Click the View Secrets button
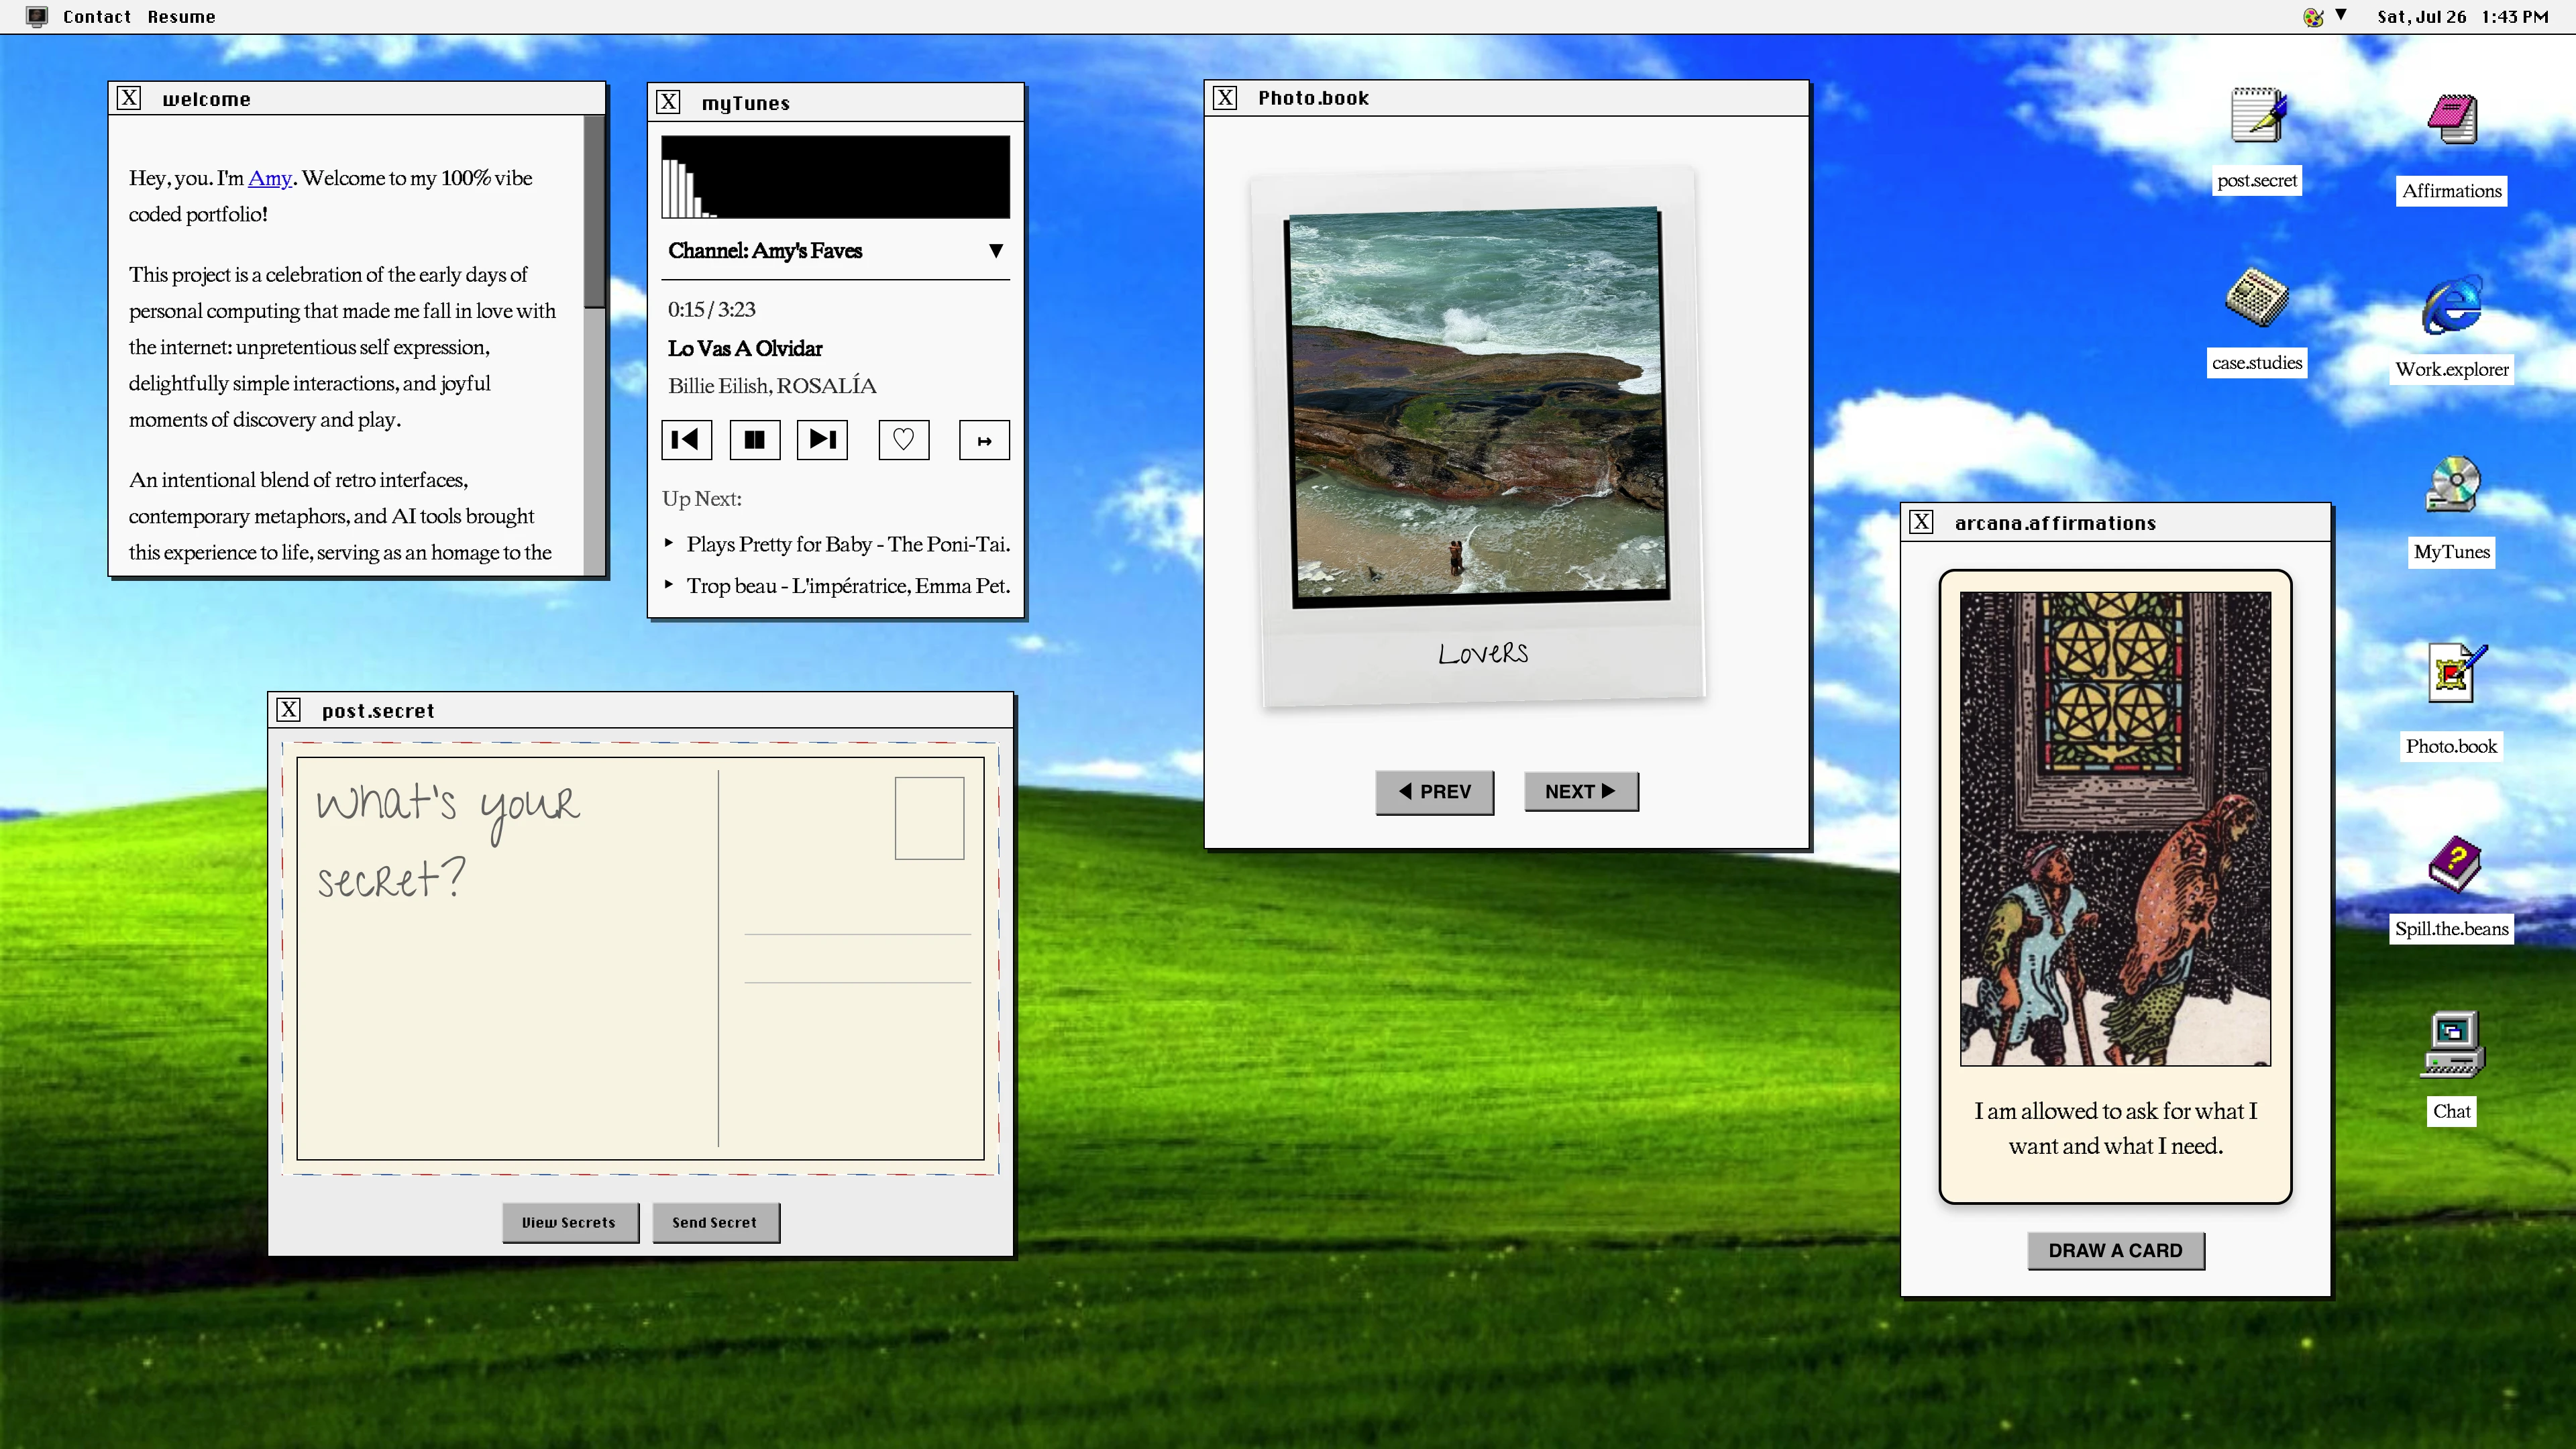This screenshot has height=1449, width=2576. 569,1222
